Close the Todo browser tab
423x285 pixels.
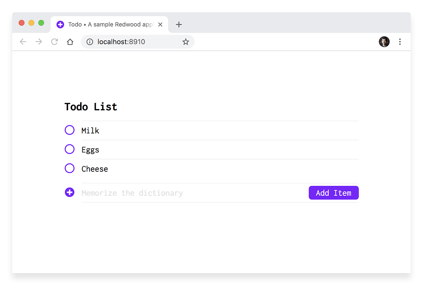[160, 25]
